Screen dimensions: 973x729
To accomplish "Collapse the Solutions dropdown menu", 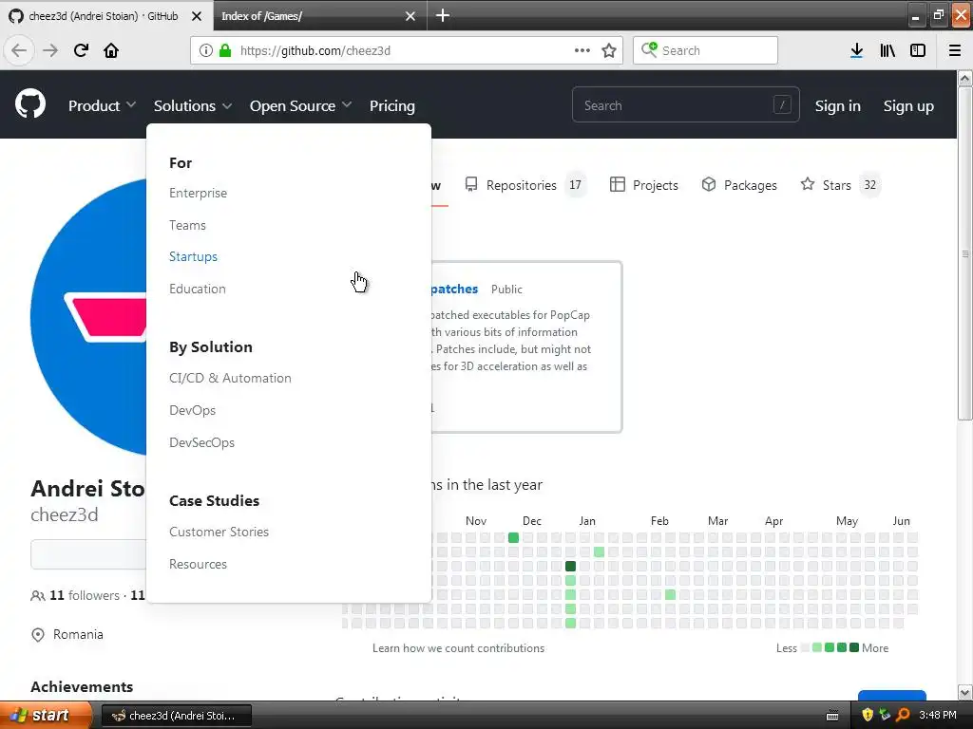I will coord(193,105).
